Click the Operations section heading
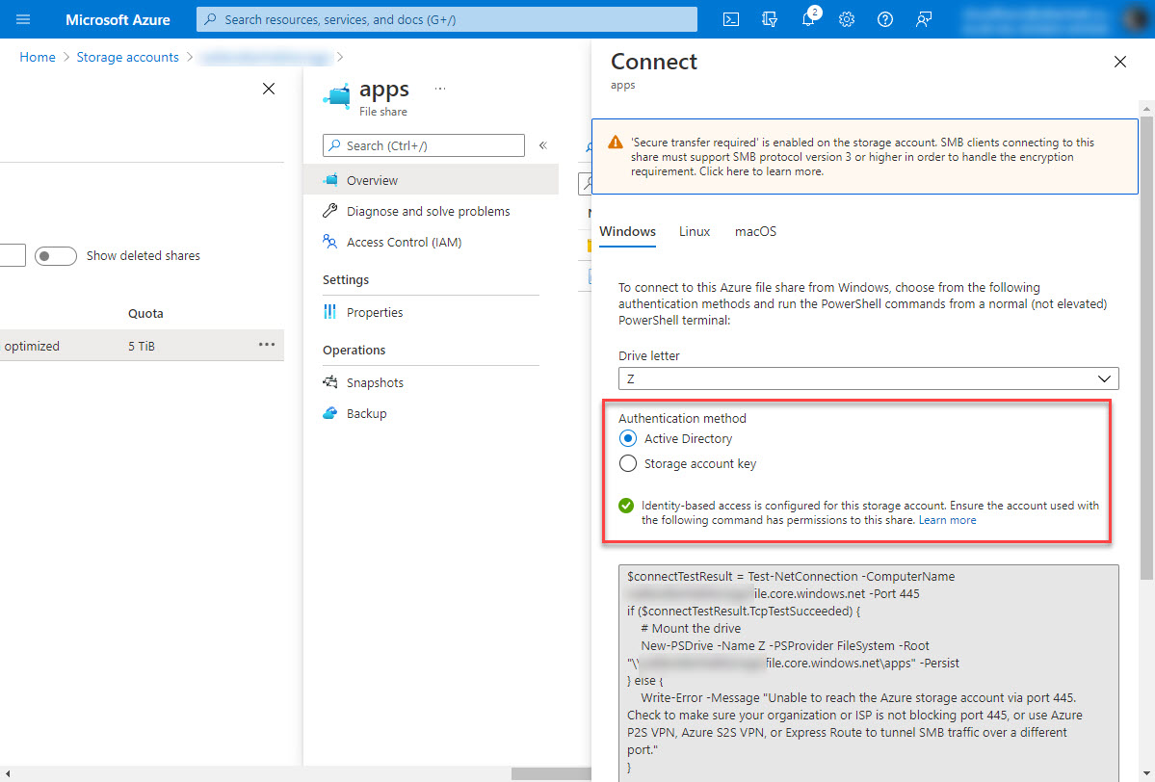The height and width of the screenshot is (782, 1155). (354, 350)
